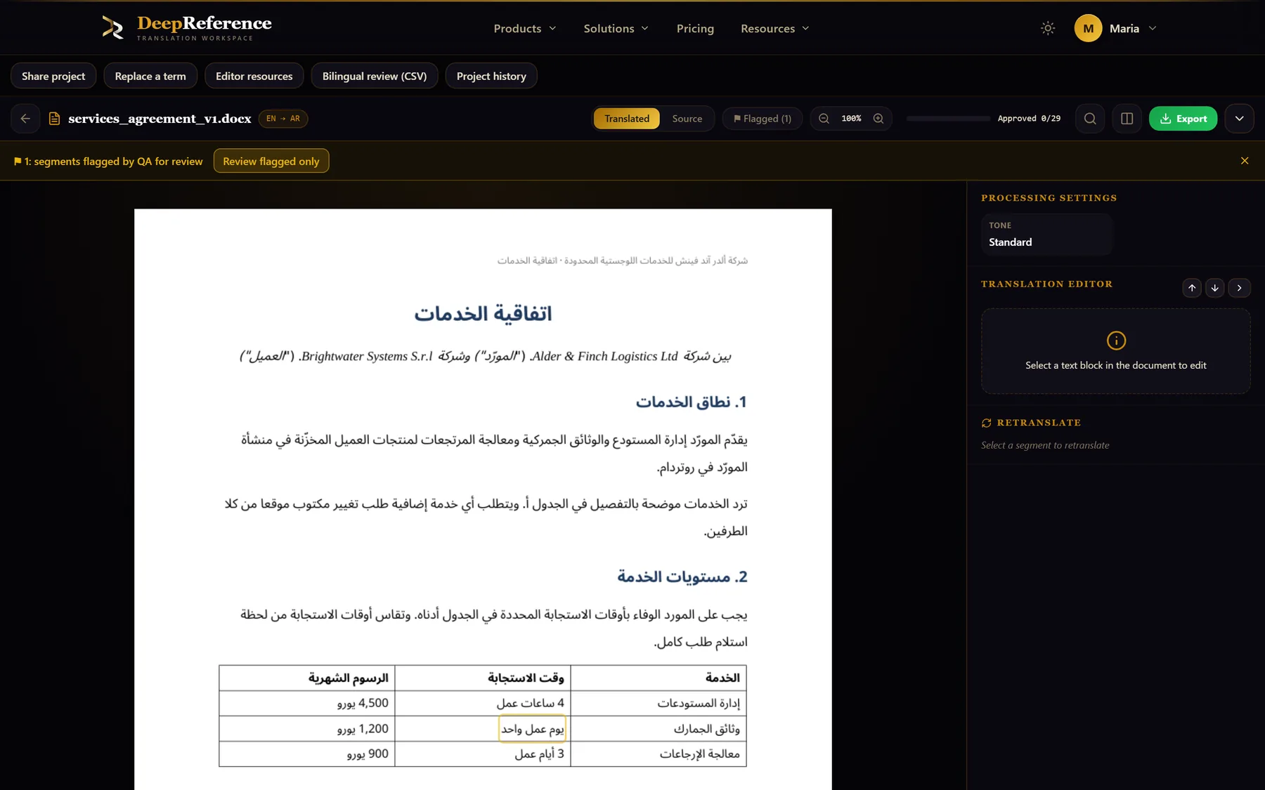Open the Tone Standard selector
1265x790 pixels.
coord(1047,235)
